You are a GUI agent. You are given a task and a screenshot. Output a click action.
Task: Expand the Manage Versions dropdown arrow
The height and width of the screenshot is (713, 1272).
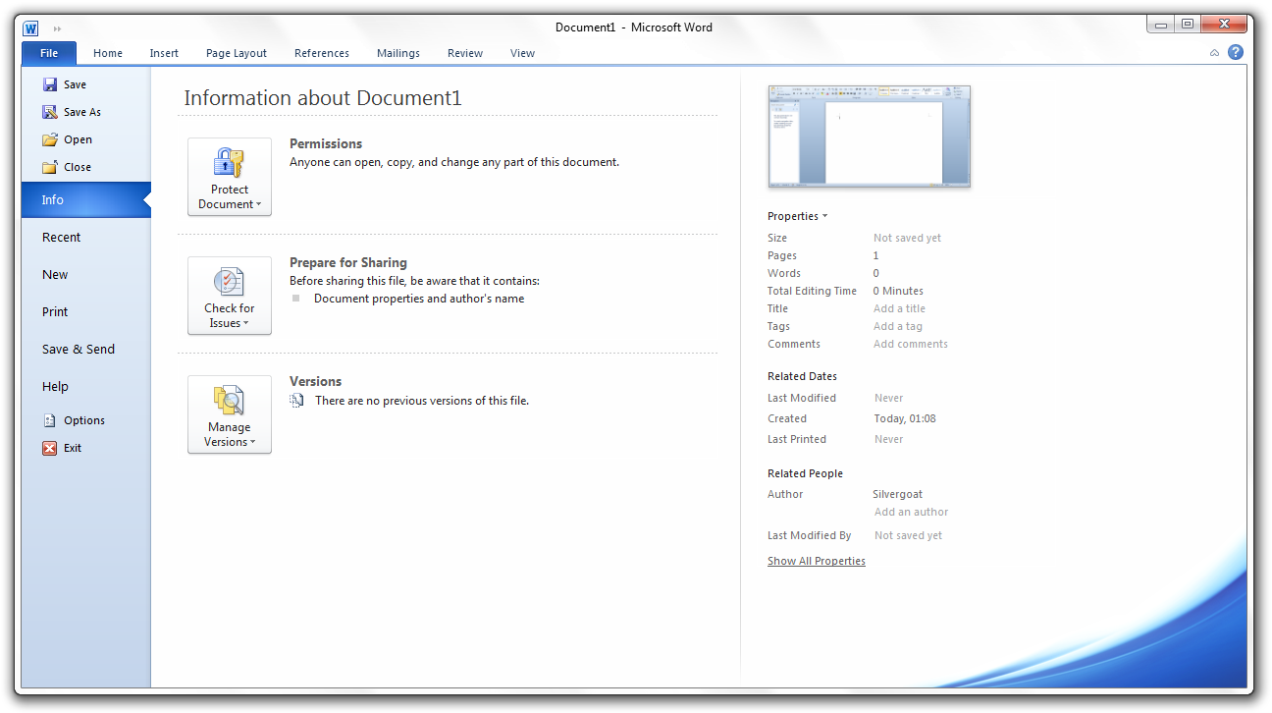(252, 443)
